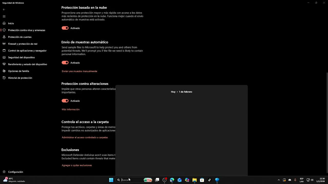Open Rendimiento y estado del dispositivo
This screenshot has height=184, width=328.
click(x=28, y=64)
